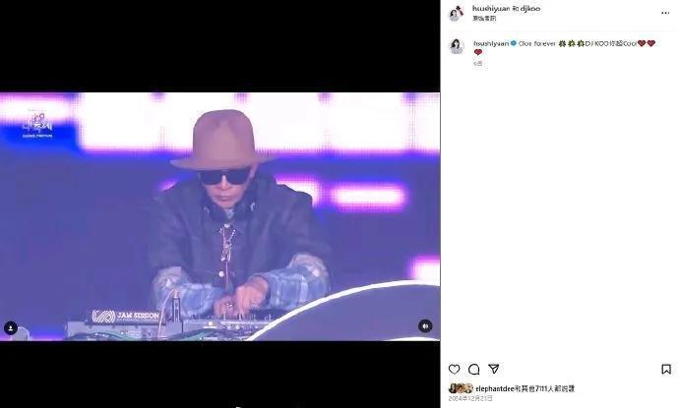Click the liker avatars next to elephantdee

[x=461, y=388]
